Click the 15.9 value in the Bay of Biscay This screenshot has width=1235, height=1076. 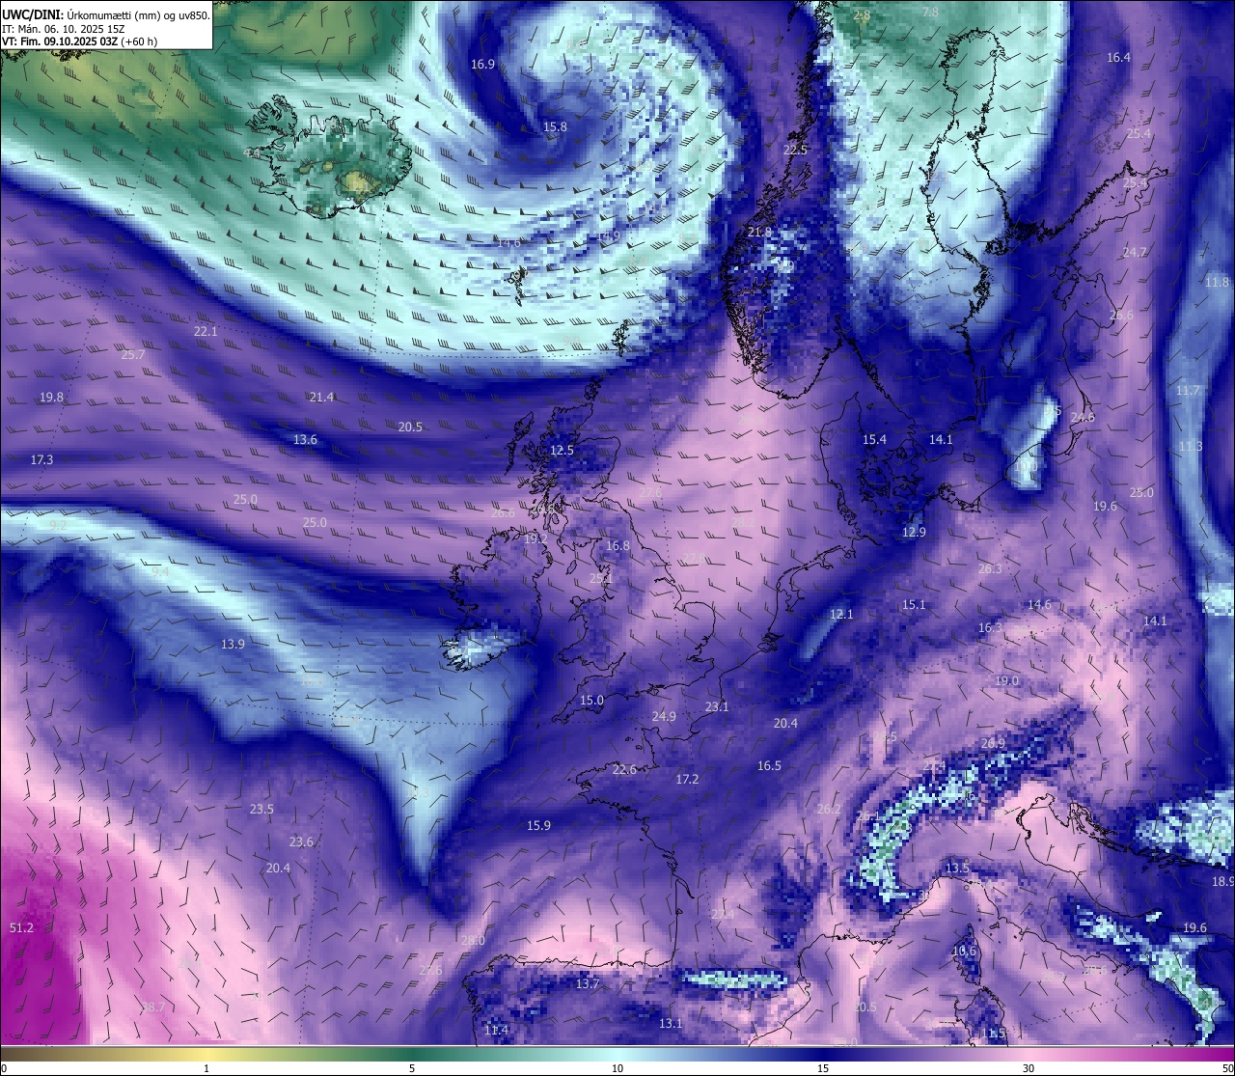[538, 826]
